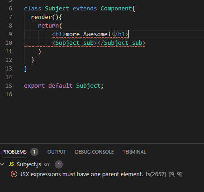Open the DEBUG CONSOLE tab

pyautogui.click(x=95, y=152)
